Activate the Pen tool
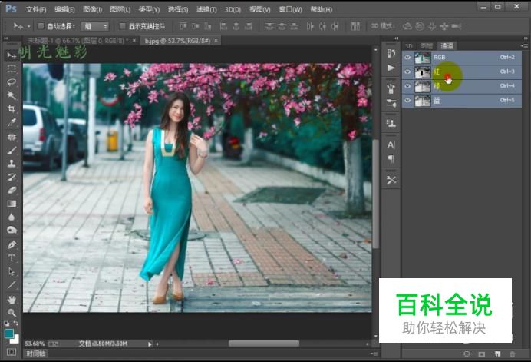Viewport: 531px width, 362px height. 12,244
